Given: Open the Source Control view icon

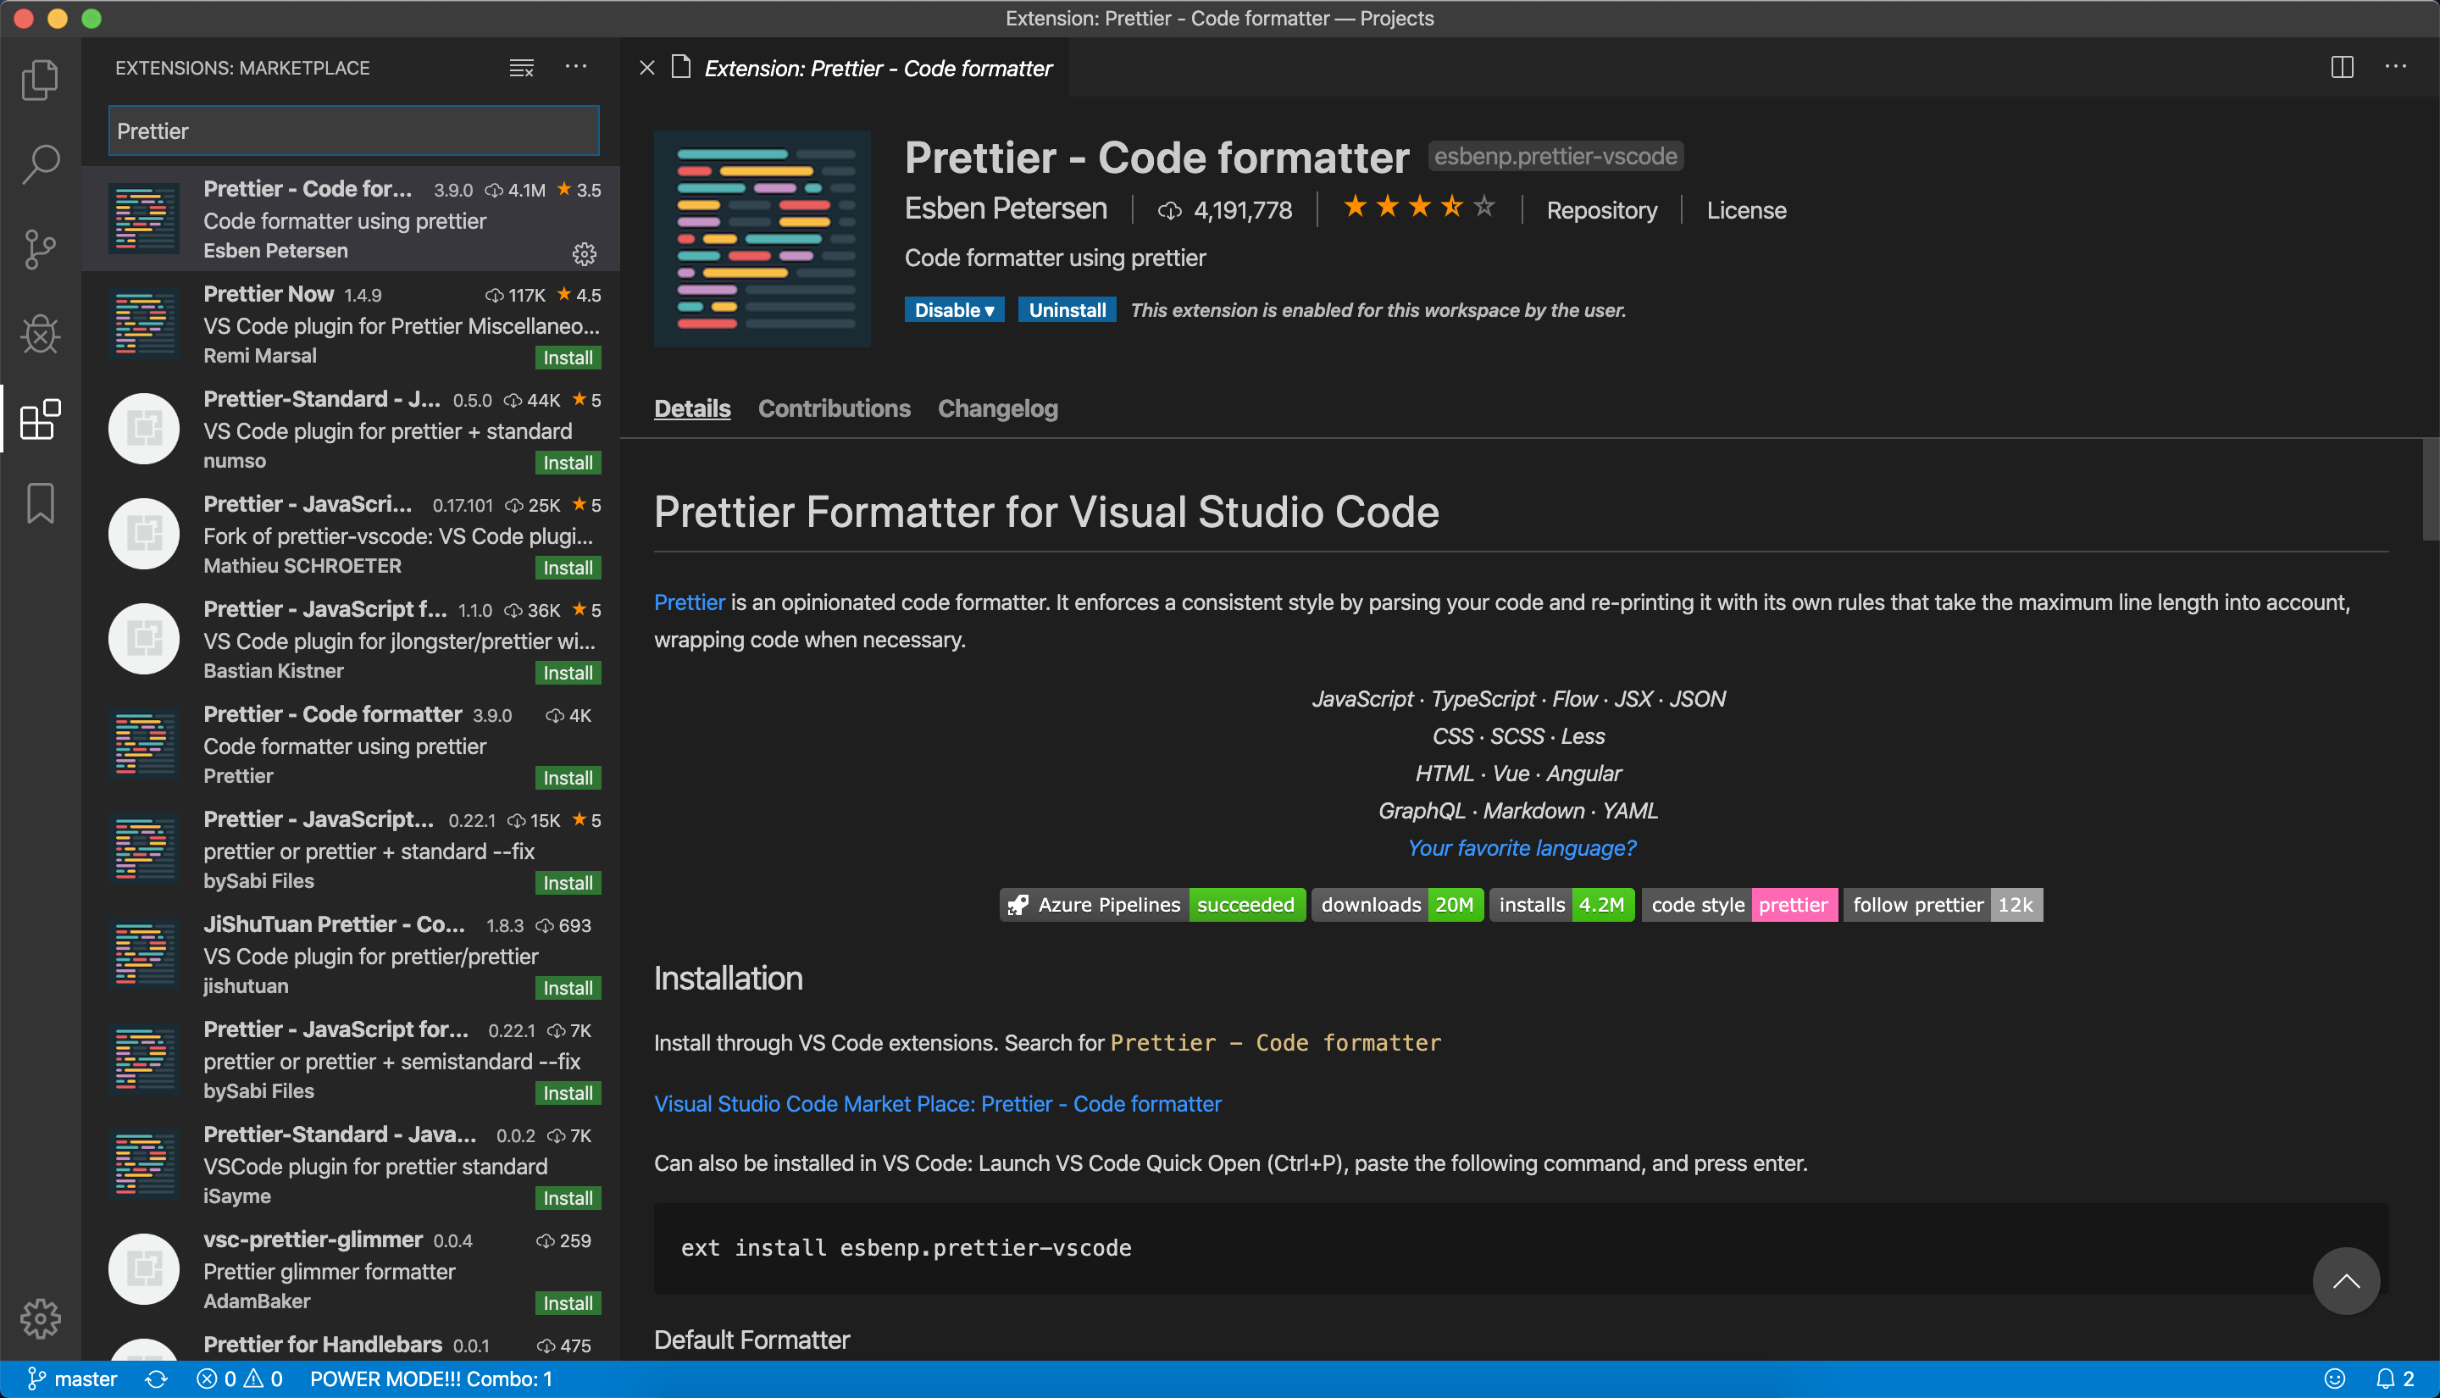Looking at the screenshot, I should (39, 250).
